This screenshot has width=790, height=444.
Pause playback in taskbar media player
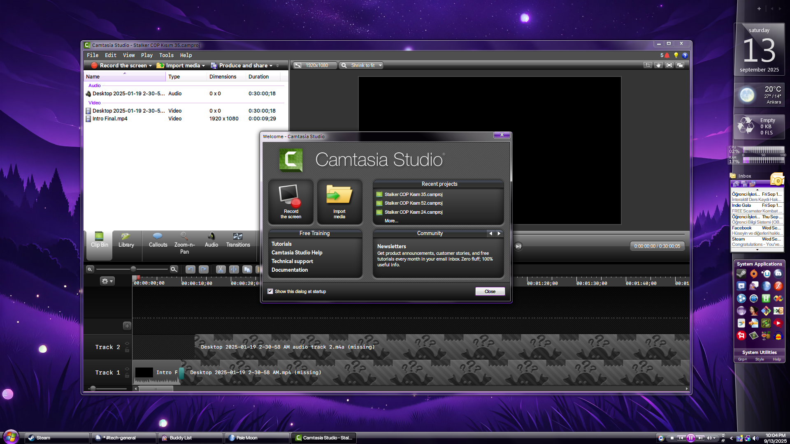(x=691, y=438)
